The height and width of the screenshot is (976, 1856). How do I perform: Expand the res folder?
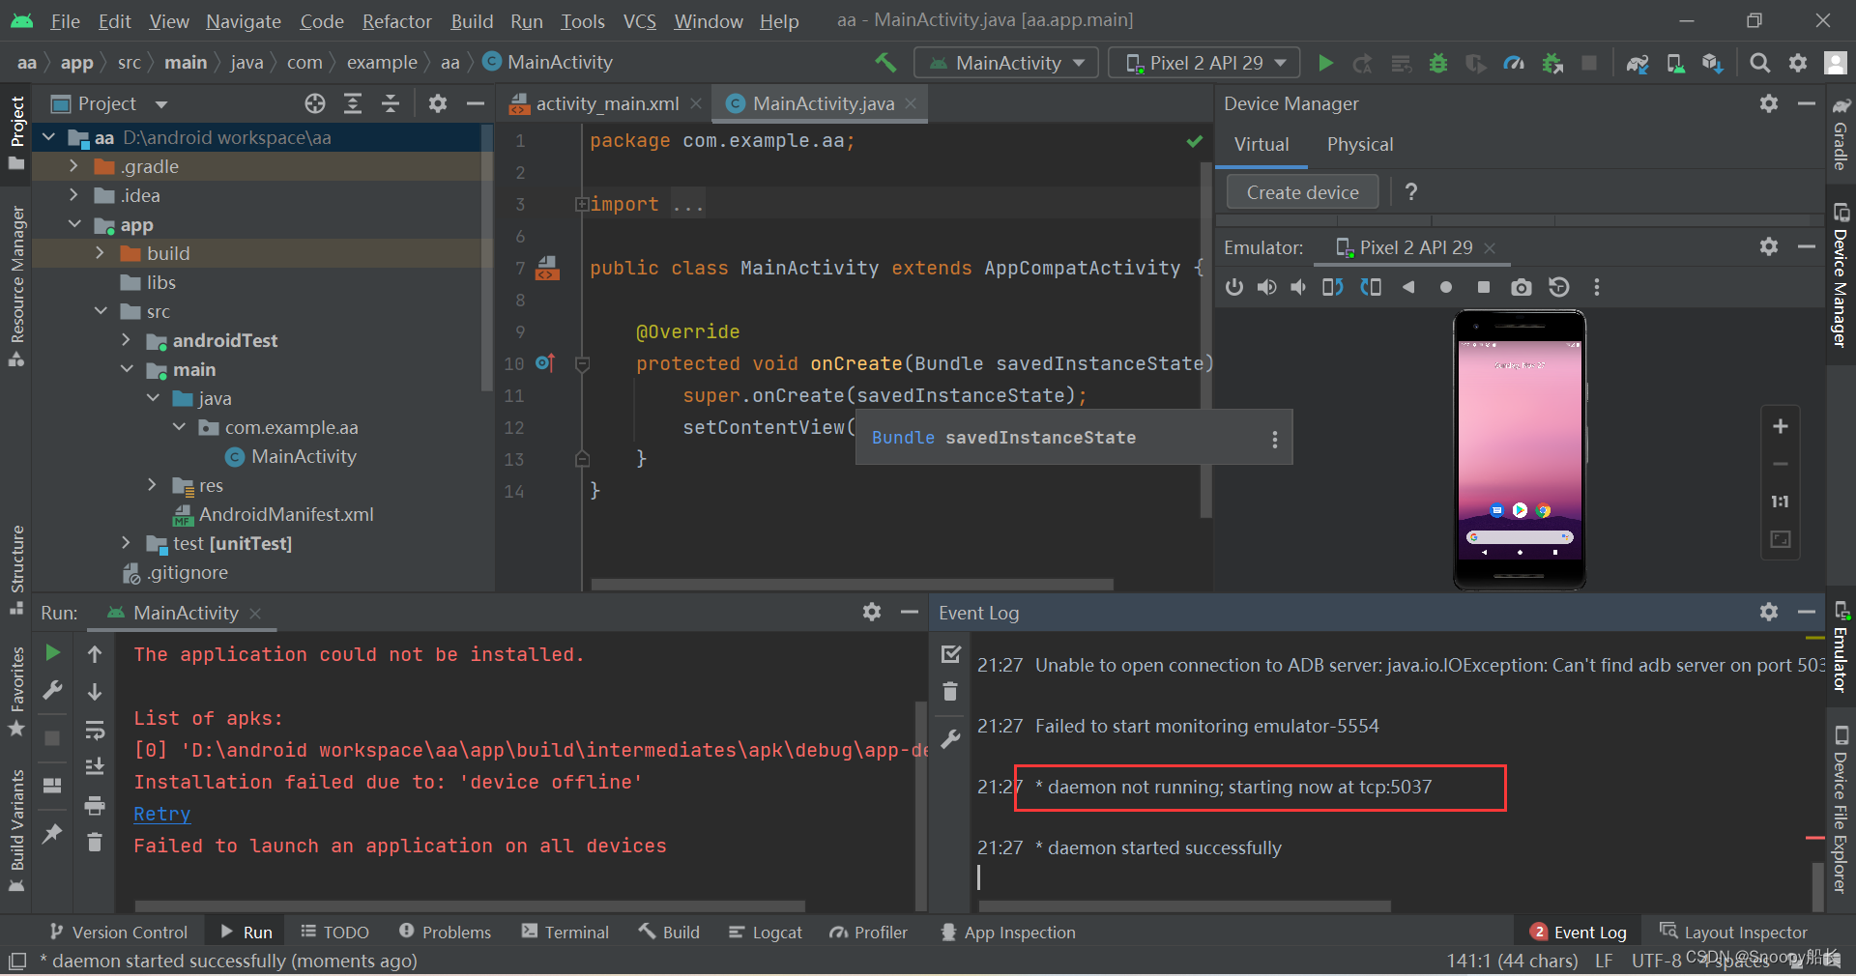click(x=152, y=485)
